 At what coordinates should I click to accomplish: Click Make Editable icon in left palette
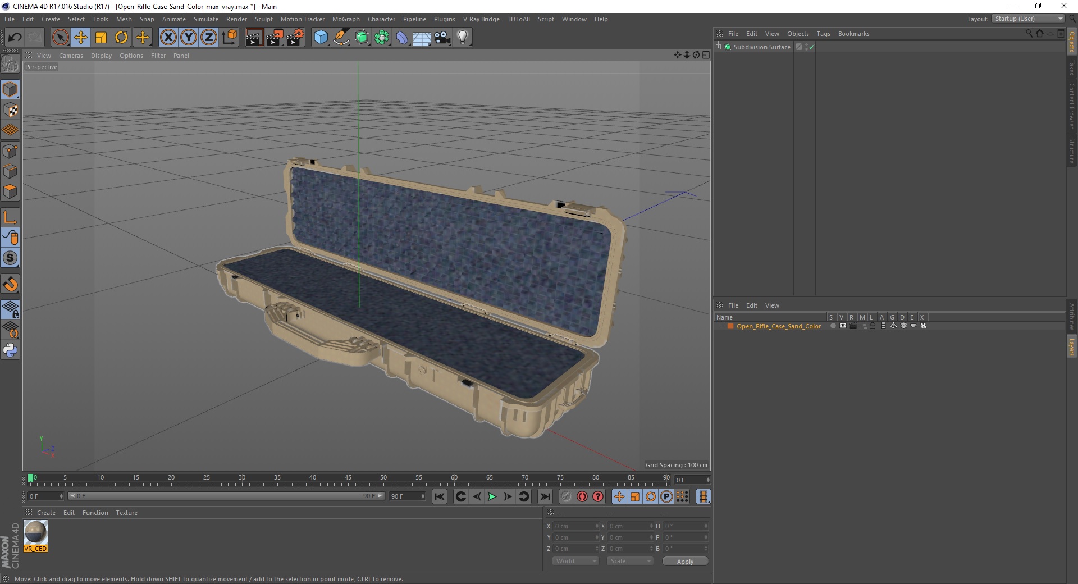coord(10,64)
